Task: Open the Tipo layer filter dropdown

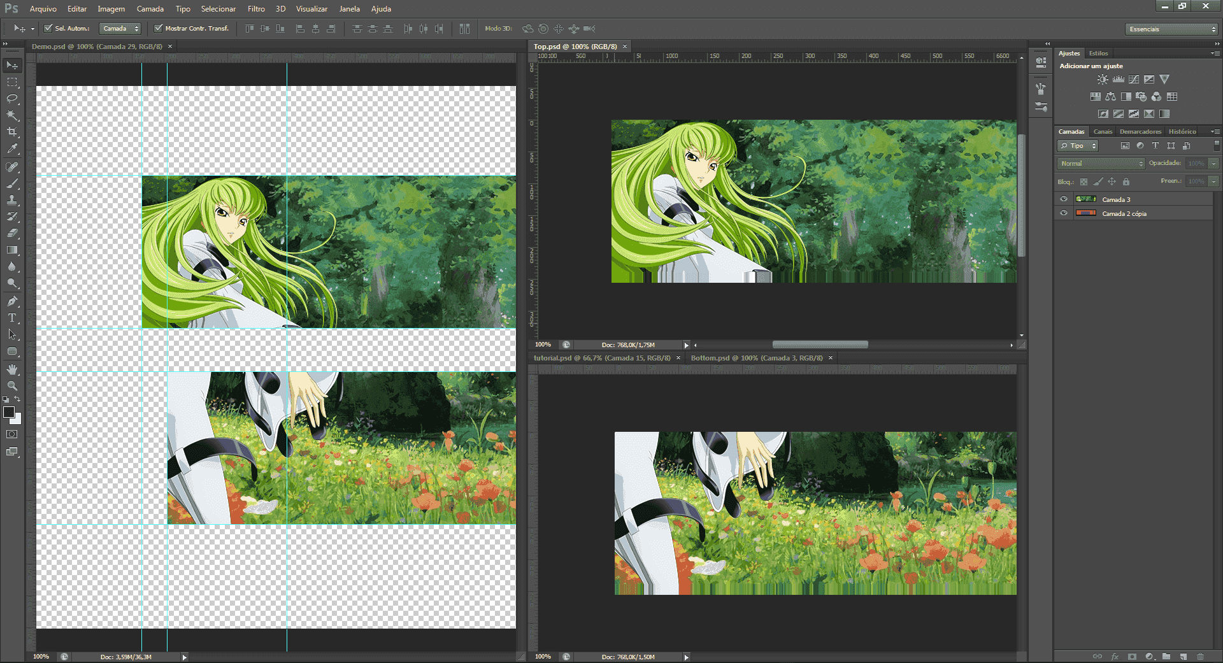Action: pyautogui.click(x=1078, y=146)
